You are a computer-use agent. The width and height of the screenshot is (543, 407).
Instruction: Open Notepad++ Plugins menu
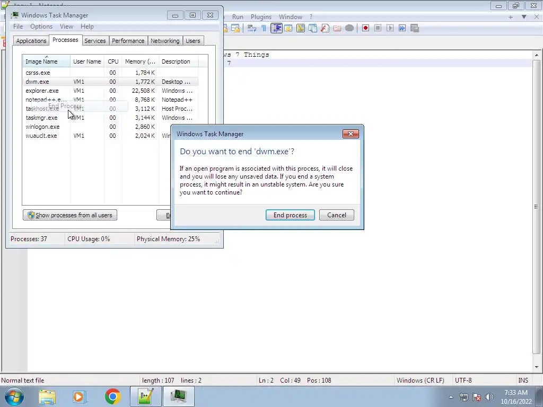261,16
